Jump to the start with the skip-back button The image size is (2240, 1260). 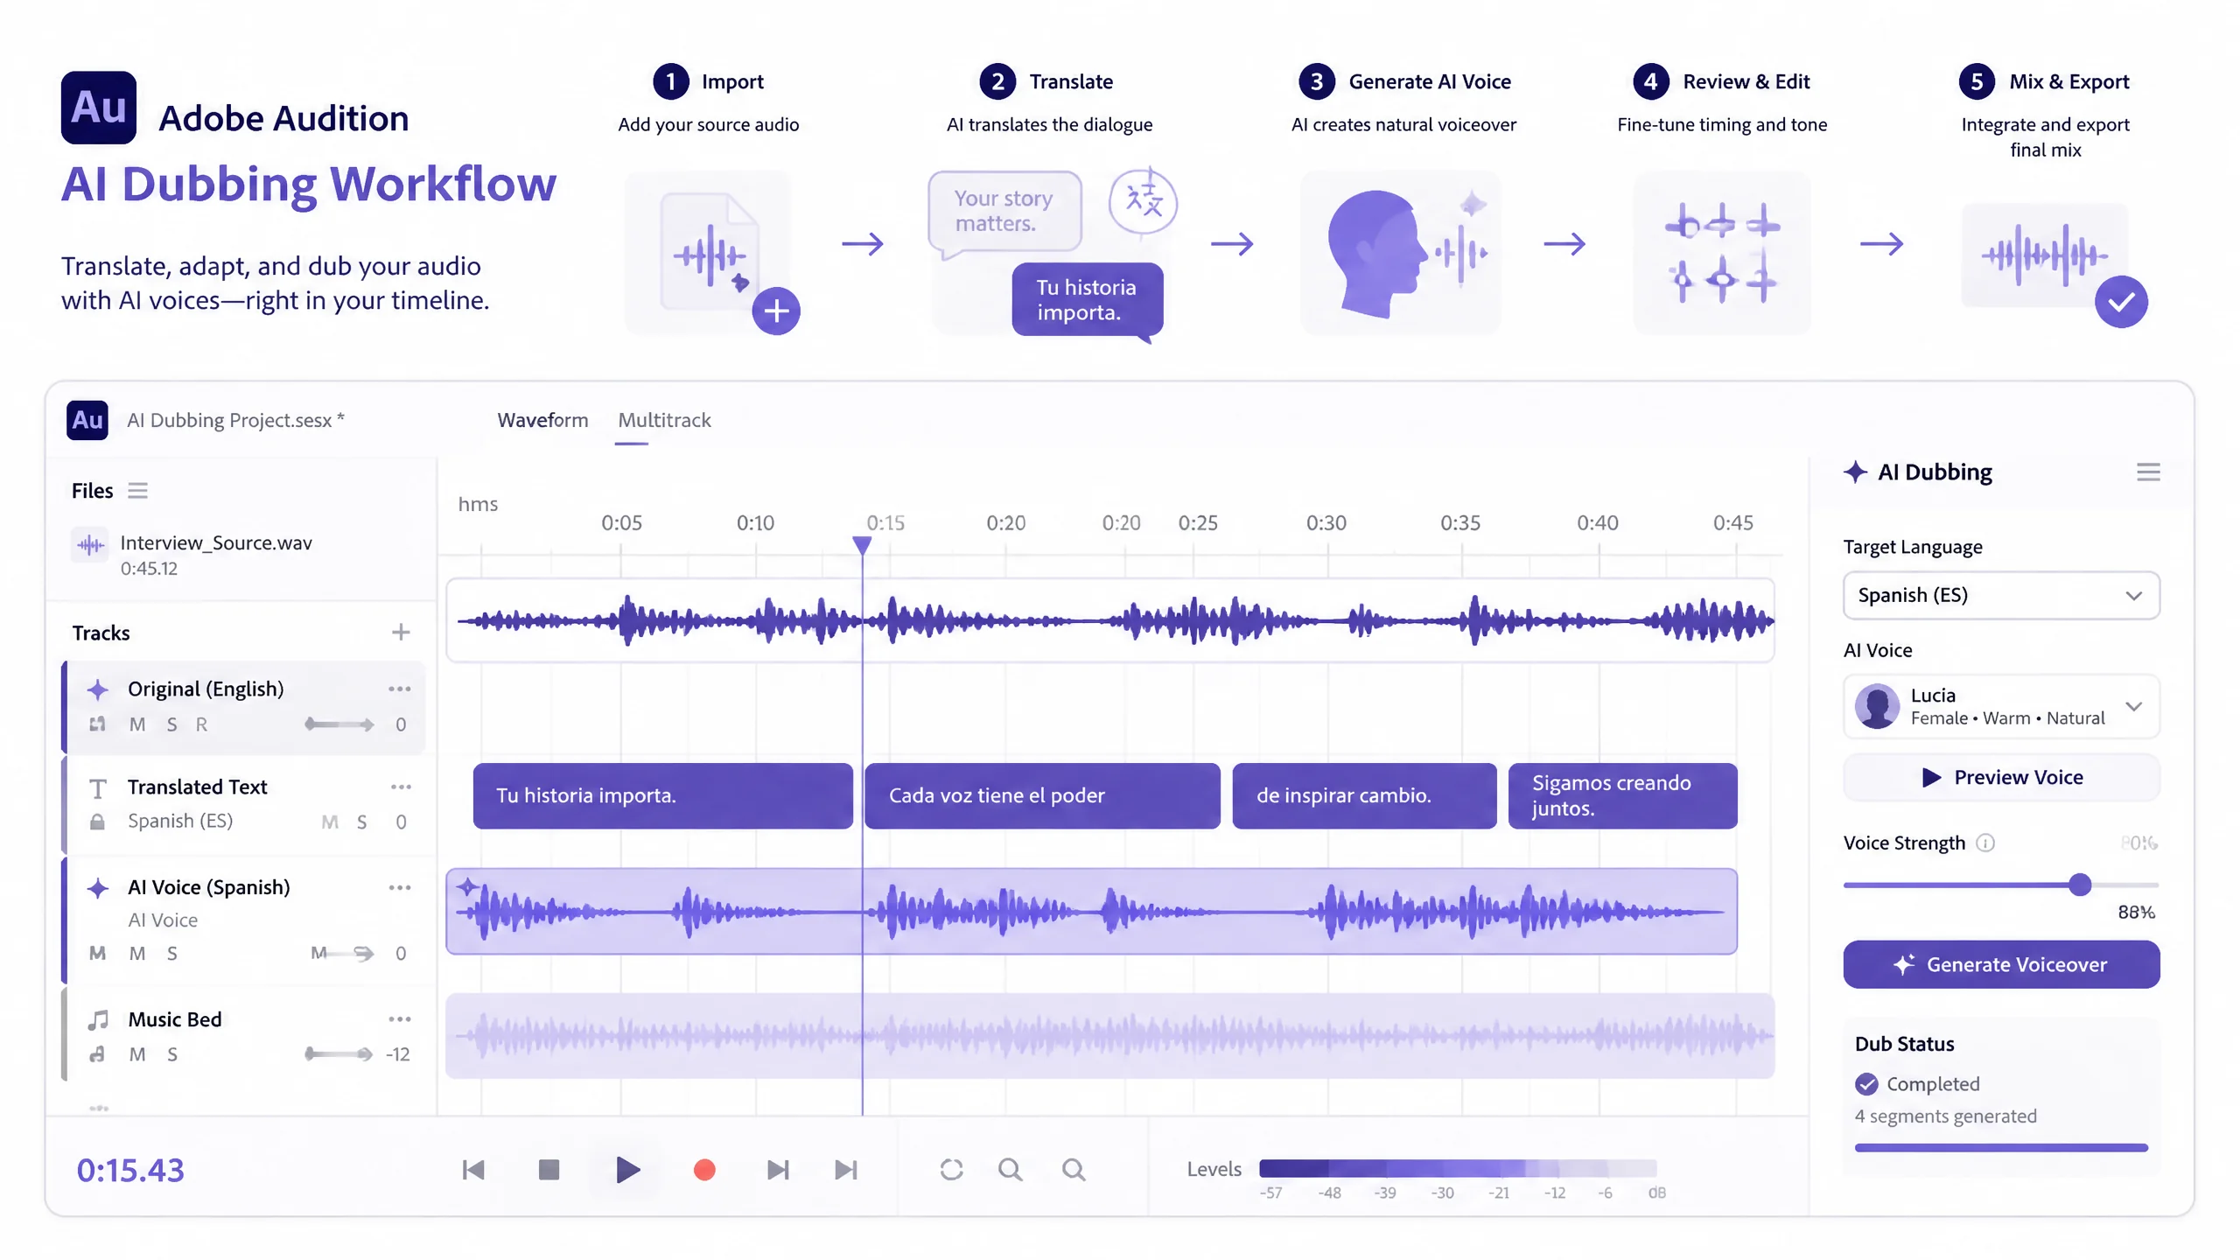473,1169
